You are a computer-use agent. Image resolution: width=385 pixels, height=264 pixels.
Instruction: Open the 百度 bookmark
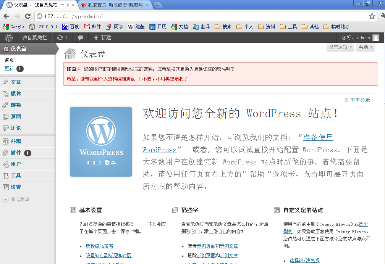[x=71, y=26]
